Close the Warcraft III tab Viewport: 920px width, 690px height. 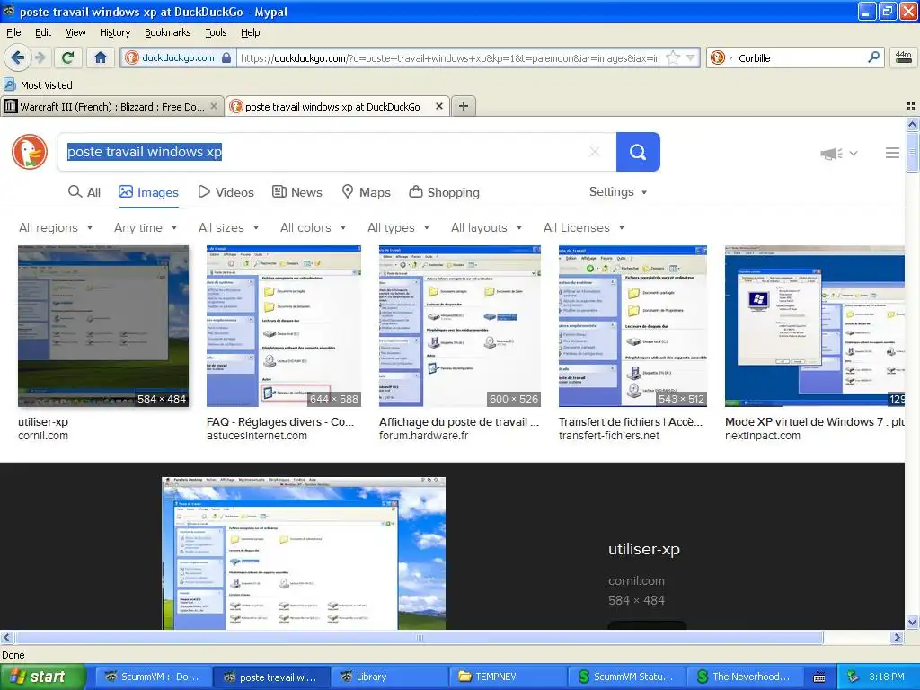point(214,106)
